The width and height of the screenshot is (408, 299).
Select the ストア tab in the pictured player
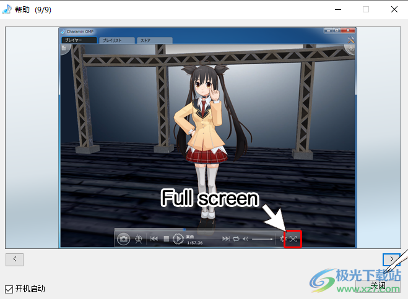click(x=155, y=41)
